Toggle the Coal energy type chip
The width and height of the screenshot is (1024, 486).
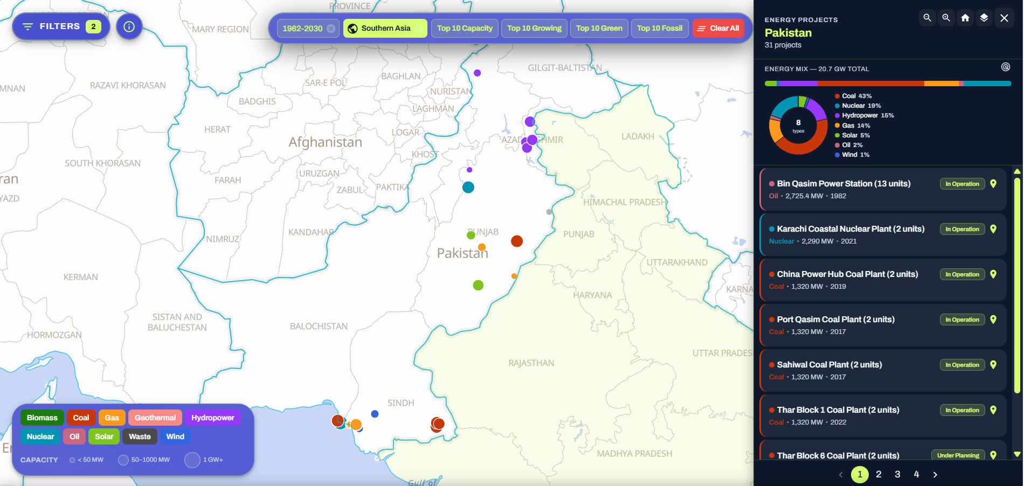(x=81, y=418)
